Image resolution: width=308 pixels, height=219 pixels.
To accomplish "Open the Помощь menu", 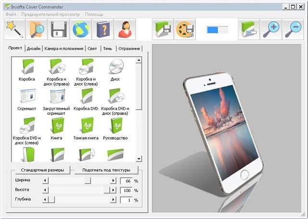I will pos(94,14).
